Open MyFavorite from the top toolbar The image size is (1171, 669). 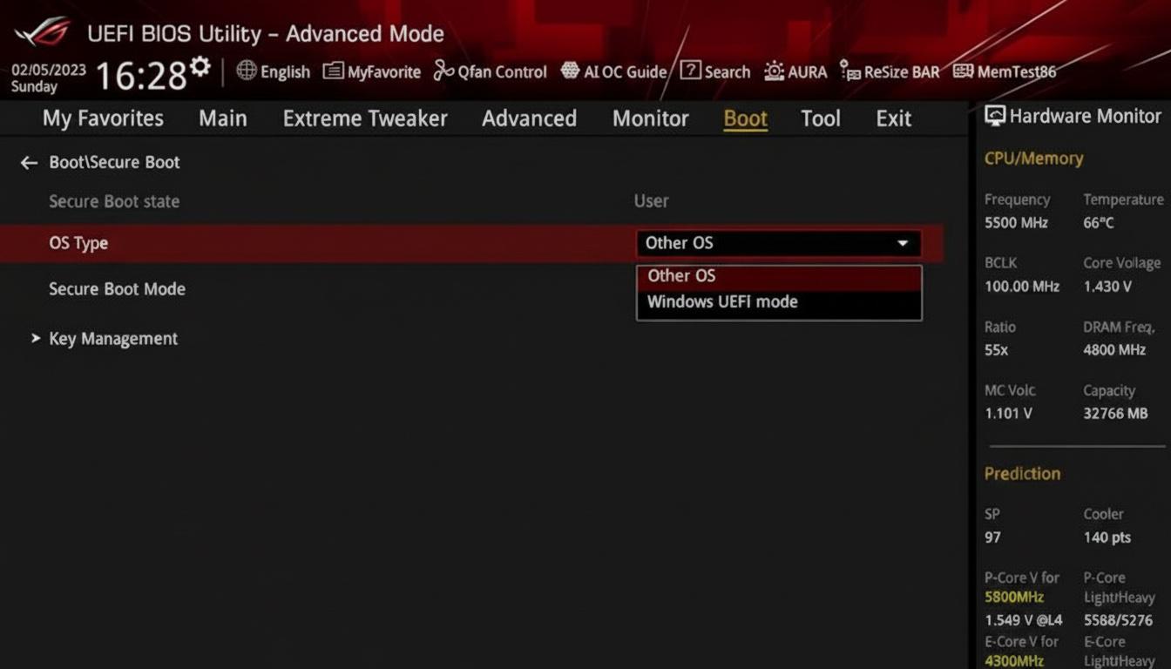click(371, 71)
